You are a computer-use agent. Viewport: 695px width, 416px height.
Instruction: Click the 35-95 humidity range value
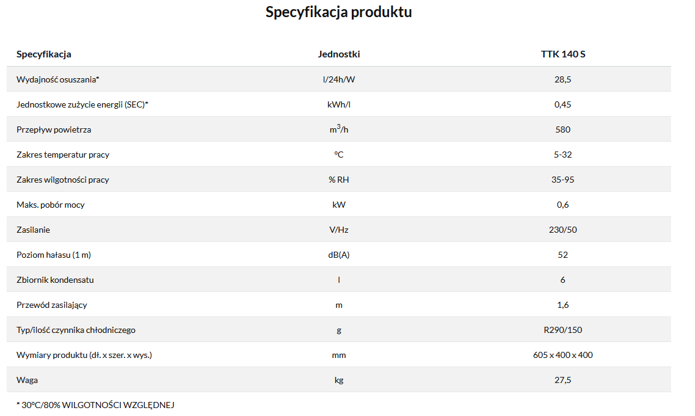pyautogui.click(x=562, y=180)
